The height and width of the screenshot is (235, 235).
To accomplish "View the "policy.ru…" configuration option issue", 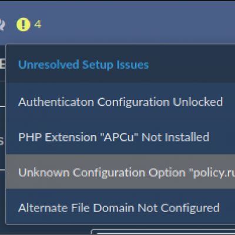I will (x=212, y=173).
